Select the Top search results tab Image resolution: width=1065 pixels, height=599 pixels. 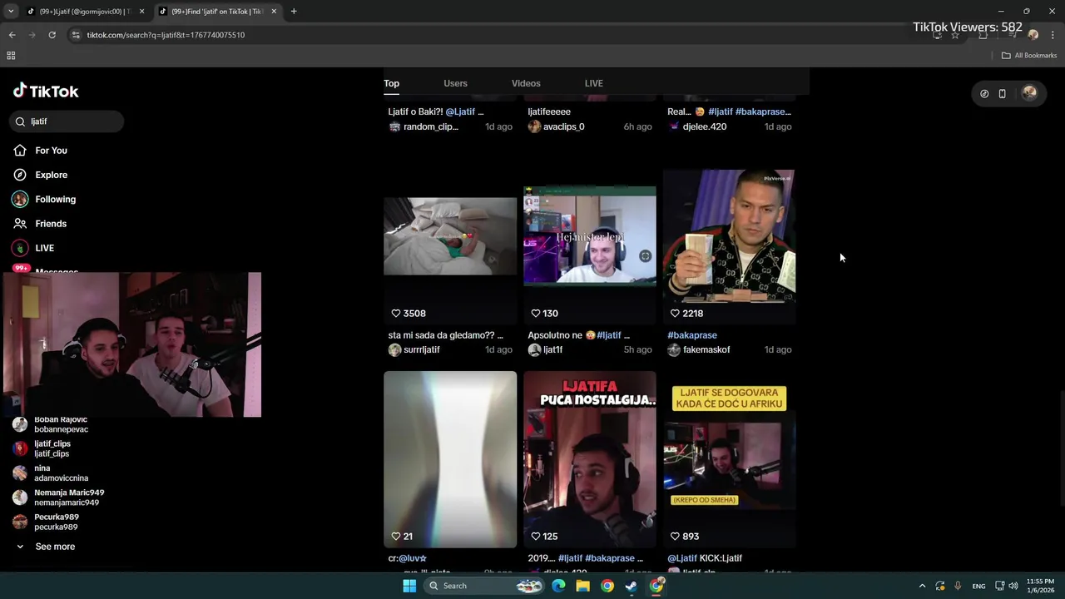coord(391,83)
